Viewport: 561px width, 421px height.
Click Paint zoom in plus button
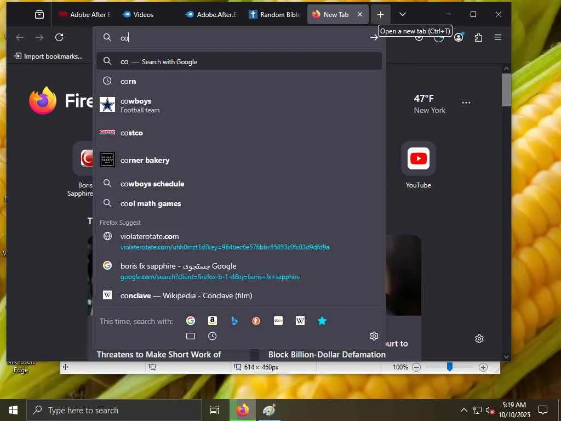pyautogui.click(x=483, y=367)
